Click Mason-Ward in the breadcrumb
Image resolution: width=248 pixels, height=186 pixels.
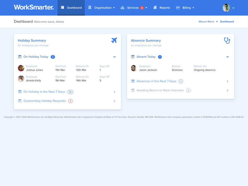click(206, 21)
